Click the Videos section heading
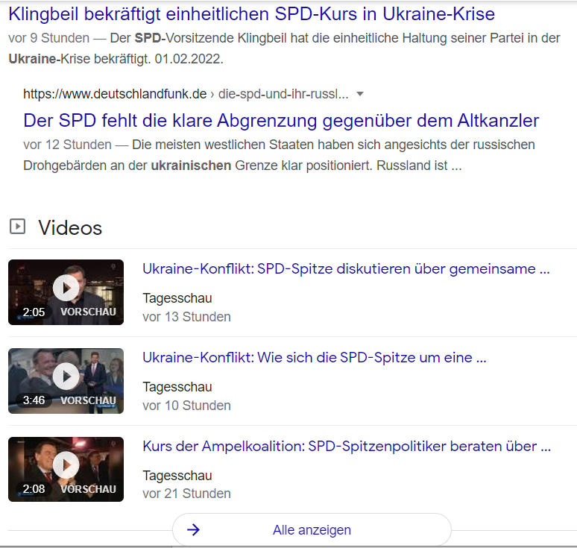The width and height of the screenshot is (577, 548). 70,228
